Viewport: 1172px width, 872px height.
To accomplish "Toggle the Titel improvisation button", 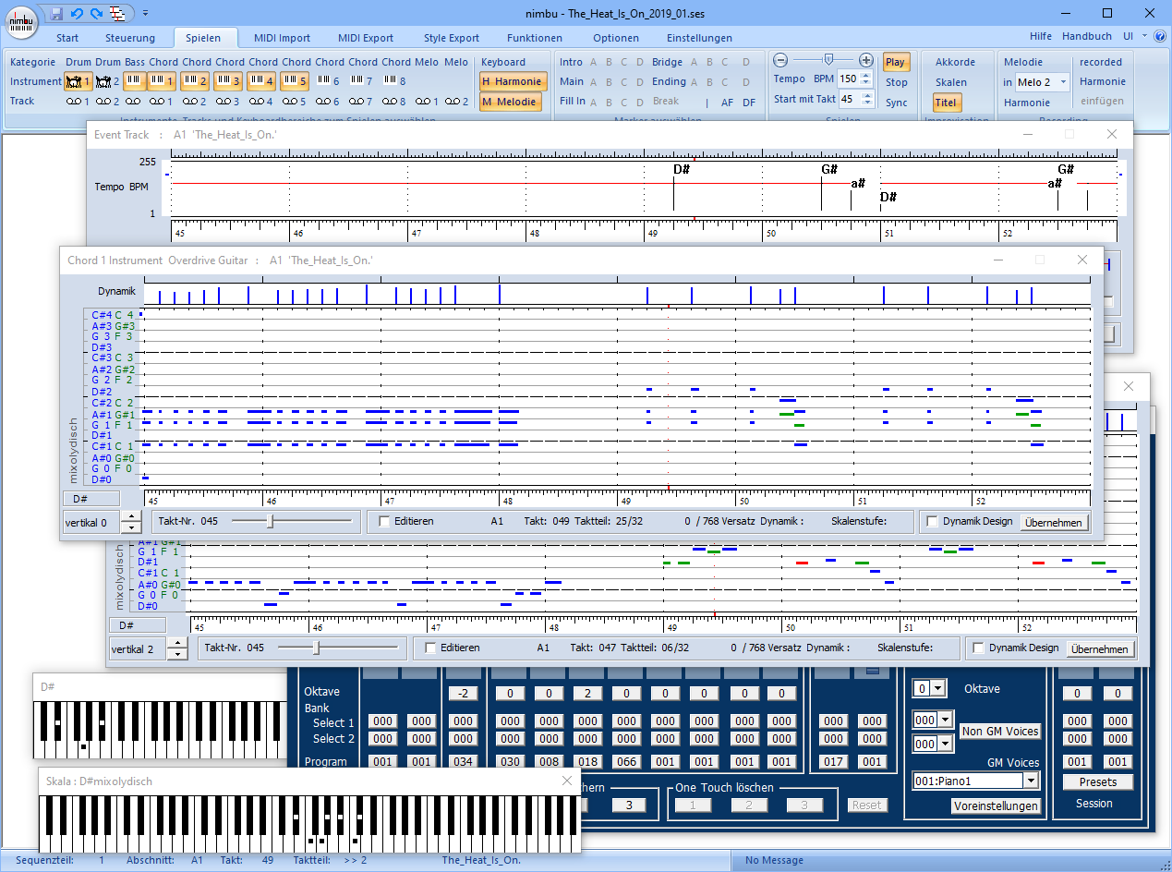I will [x=946, y=103].
